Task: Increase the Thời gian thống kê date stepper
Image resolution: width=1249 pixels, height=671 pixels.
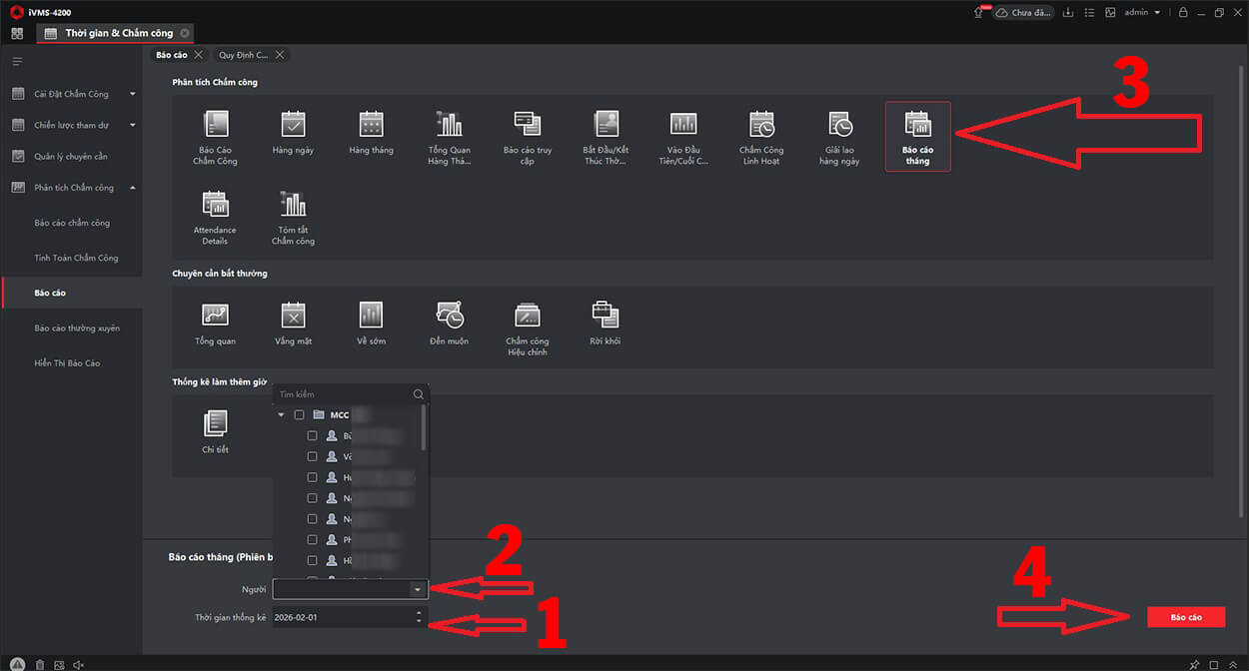Action: pyautogui.click(x=419, y=612)
